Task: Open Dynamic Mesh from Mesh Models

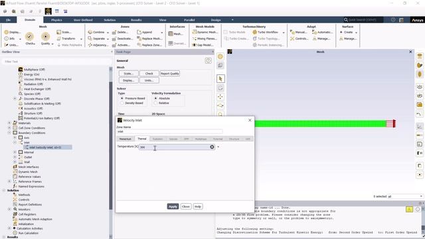Action: pos(205,33)
